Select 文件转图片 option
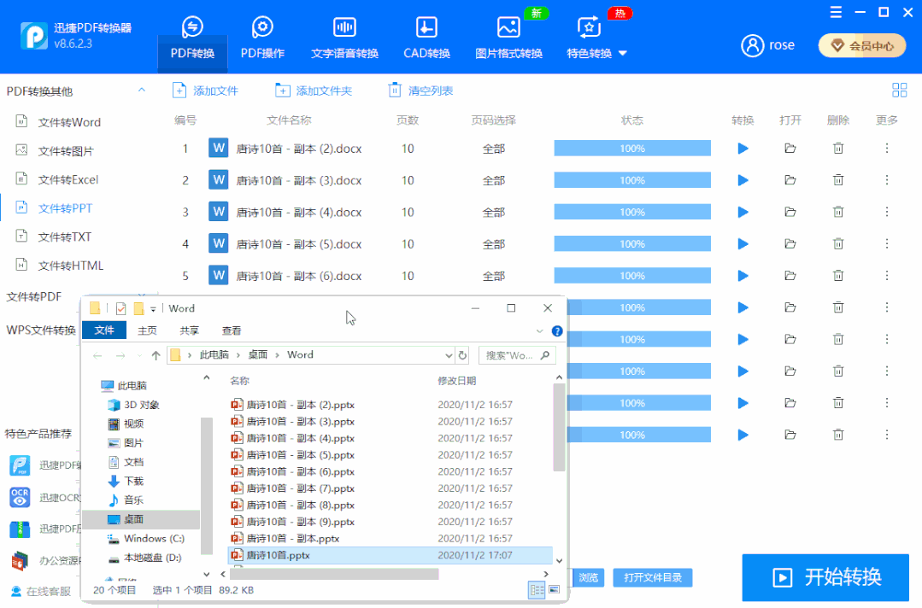The image size is (922, 608). 66,151
